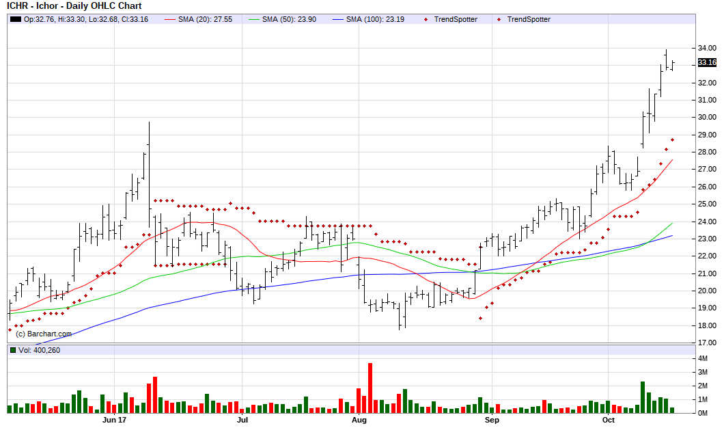
Task: Click the 'Sep' date axis label
Action: coord(492,420)
